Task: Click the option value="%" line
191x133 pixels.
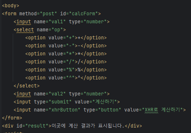Action: point(66,70)
